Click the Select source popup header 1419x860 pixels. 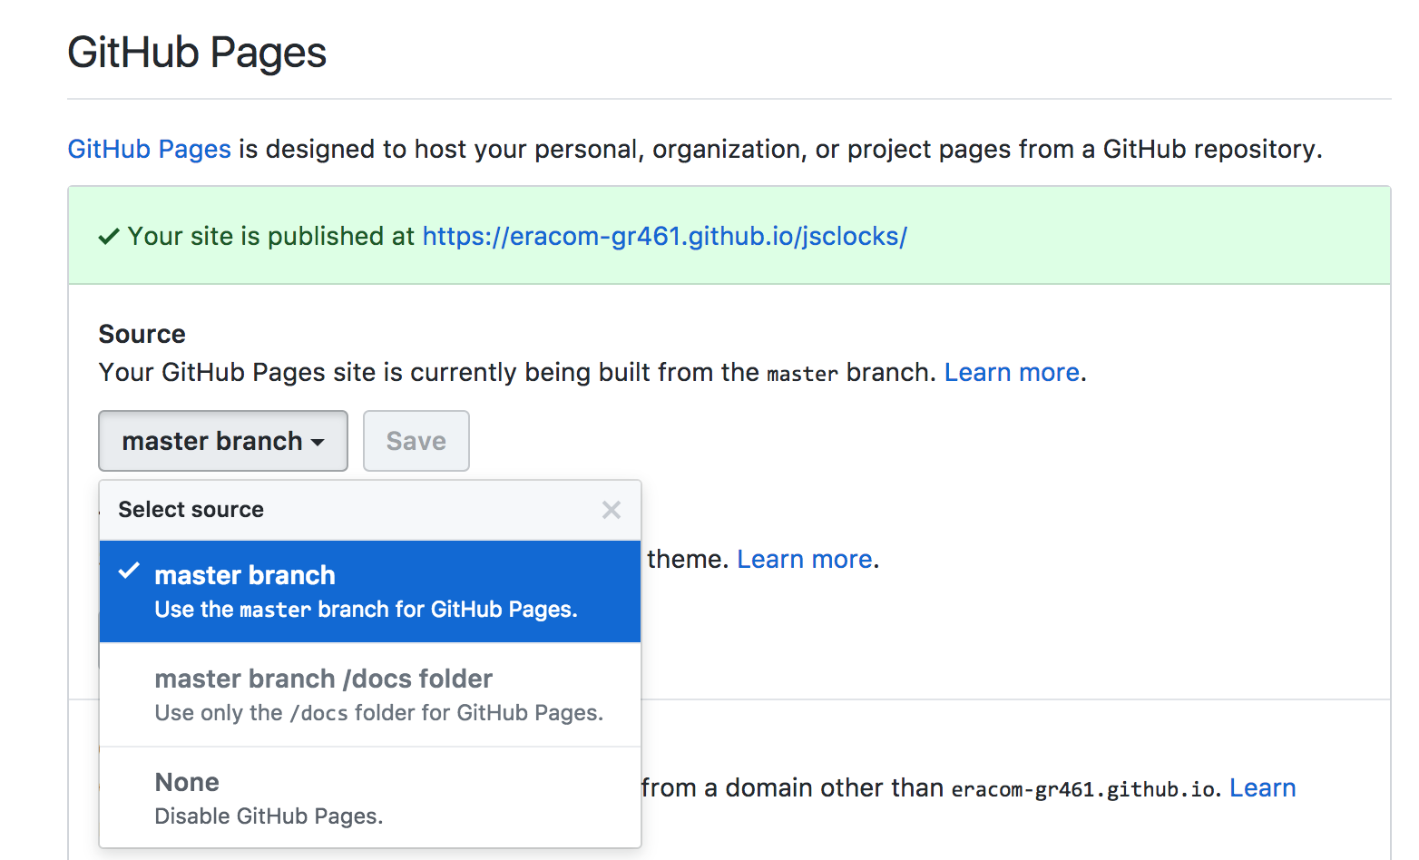[x=191, y=509]
